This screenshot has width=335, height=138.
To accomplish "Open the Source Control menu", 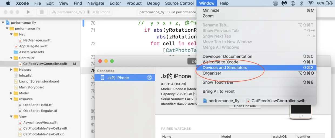I will click(x=179, y=3).
